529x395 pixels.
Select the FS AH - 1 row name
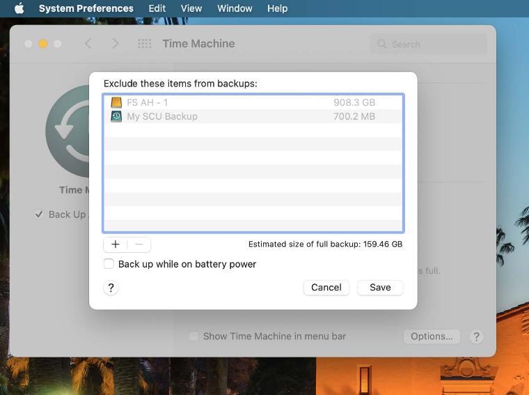pos(147,102)
